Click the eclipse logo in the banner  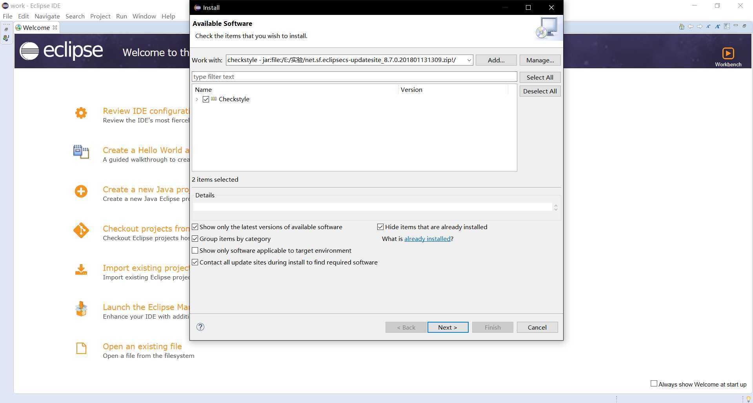61,51
